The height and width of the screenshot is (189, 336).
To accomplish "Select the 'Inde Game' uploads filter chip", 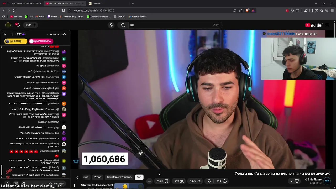I will [x=119, y=177].
